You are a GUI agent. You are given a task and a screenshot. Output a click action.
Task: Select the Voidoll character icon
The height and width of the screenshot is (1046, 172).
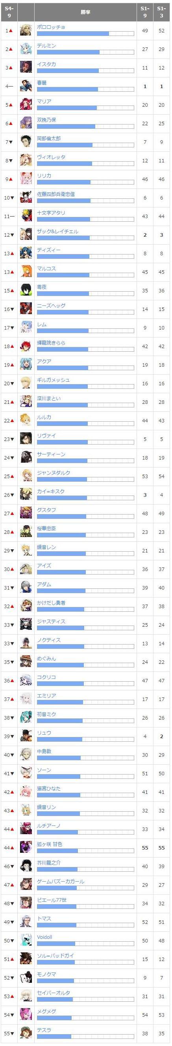point(26,940)
